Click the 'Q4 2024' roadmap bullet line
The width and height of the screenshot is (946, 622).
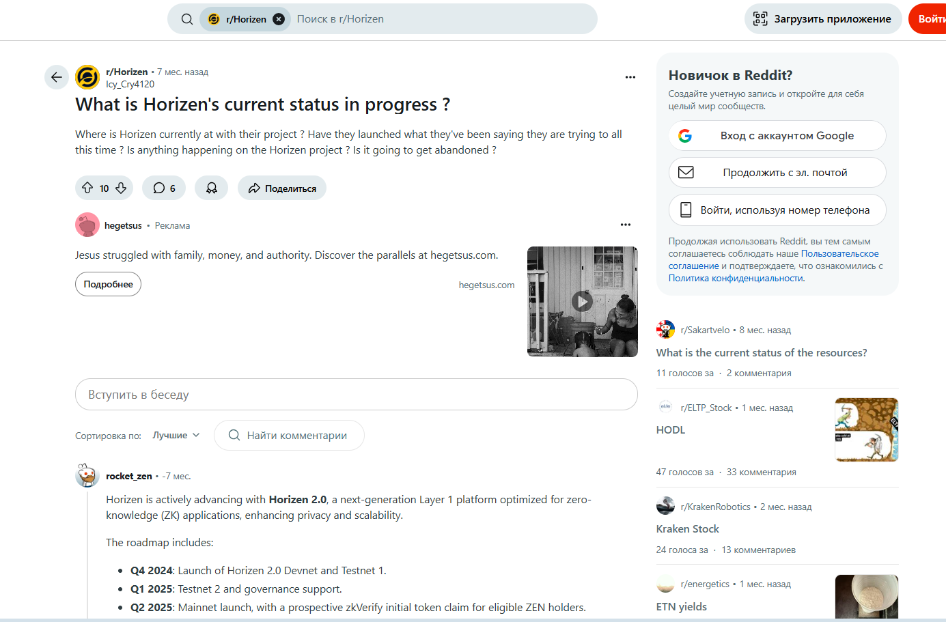tap(258, 571)
